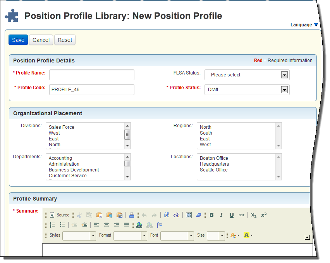Viewport: 330px width, 263px height.
Task: Click the Select All icon
Action: (189, 215)
